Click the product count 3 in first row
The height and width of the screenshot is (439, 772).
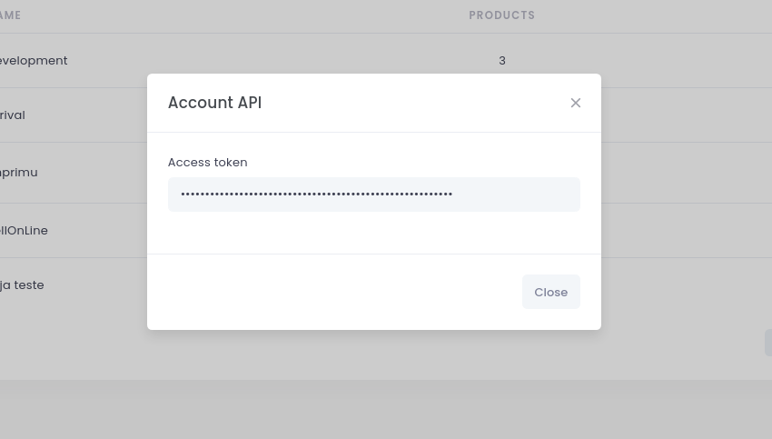tap(502, 61)
